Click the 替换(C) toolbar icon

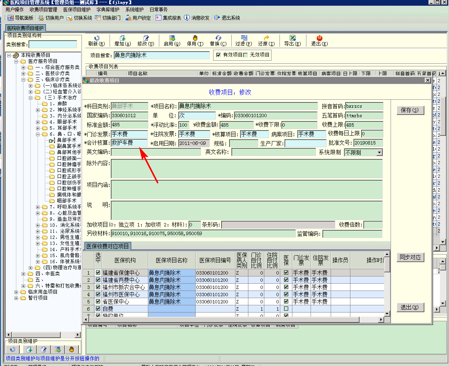click(x=218, y=38)
